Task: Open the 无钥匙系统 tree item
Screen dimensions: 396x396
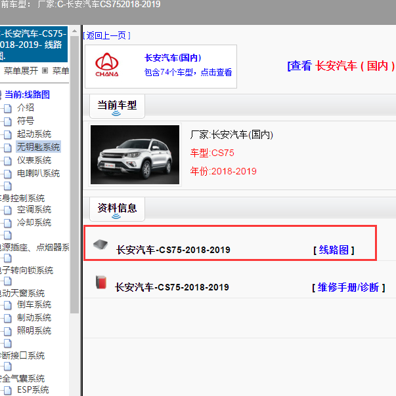Action: pos(38,147)
